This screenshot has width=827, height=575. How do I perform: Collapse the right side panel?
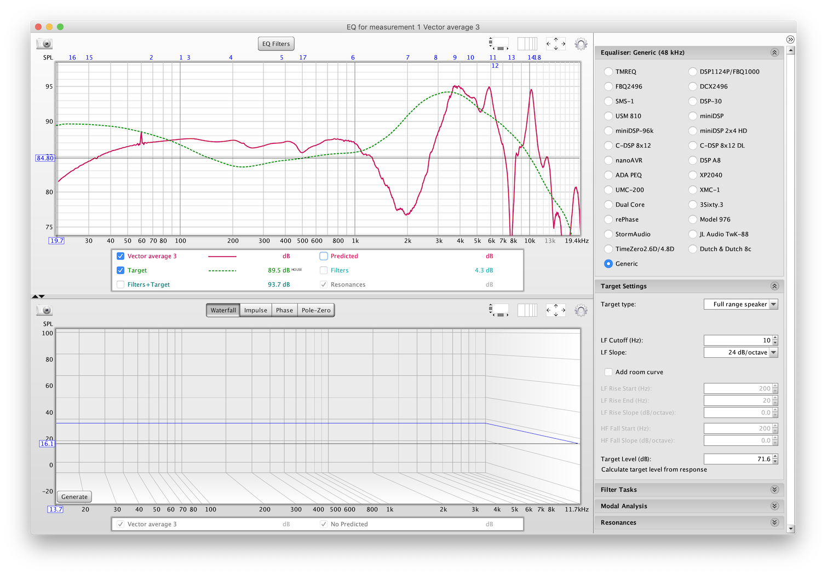click(790, 39)
